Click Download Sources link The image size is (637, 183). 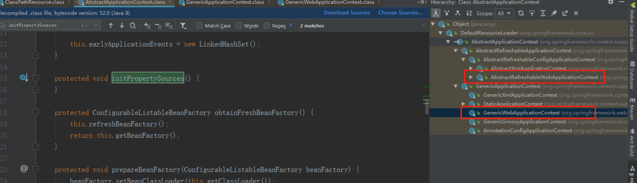coord(347,12)
